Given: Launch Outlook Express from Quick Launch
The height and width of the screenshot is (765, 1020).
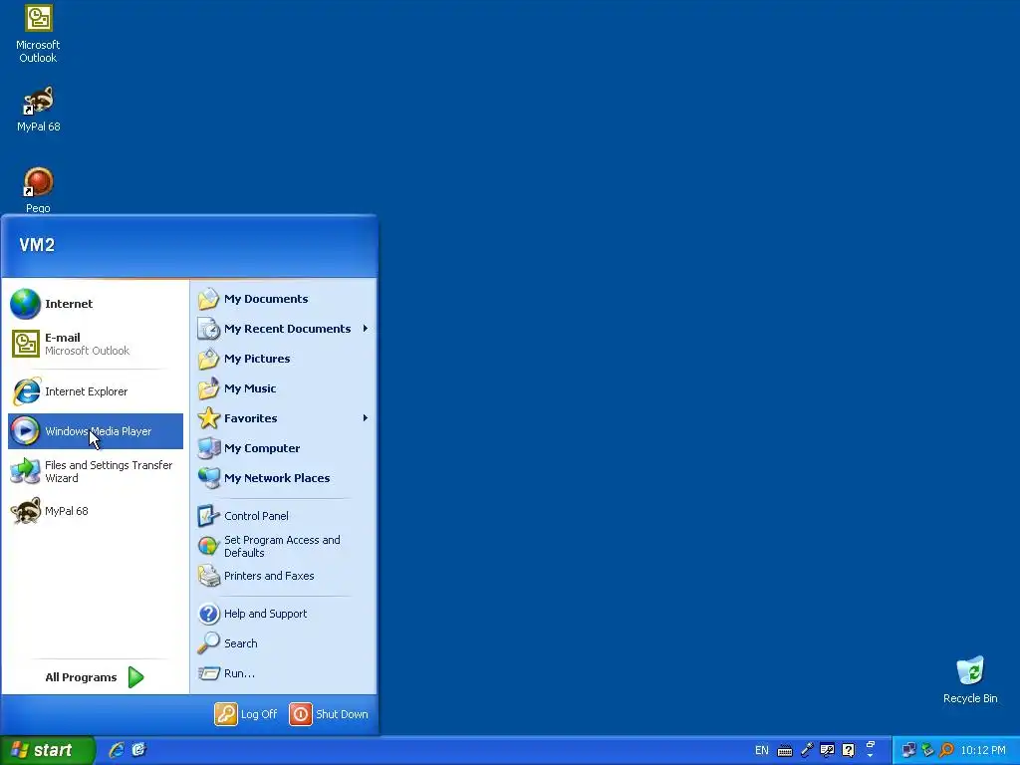Looking at the screenshot, I should point(138,750).
